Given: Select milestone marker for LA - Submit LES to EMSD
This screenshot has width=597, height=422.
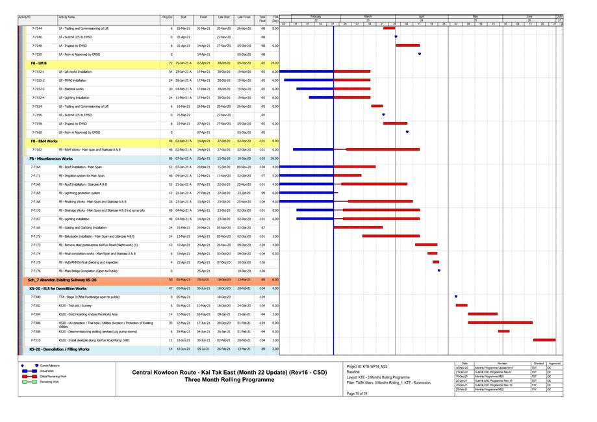Looking at the screenshot, I should pos(396,37).
